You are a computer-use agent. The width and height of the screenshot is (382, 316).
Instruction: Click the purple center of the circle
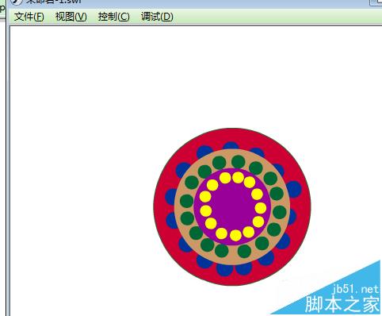(x=232, y=206)
